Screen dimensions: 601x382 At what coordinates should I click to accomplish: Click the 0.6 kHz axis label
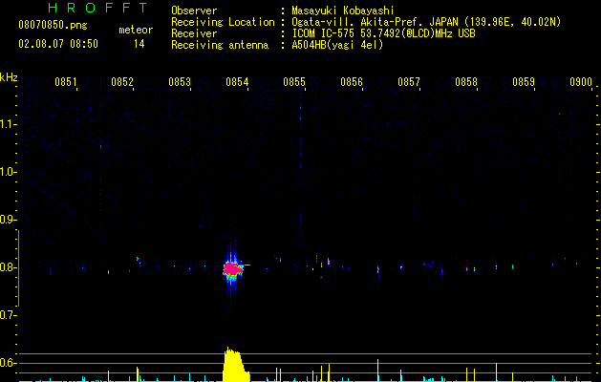9,363
